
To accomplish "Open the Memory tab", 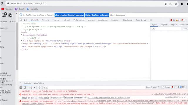I will pos(91,20).
